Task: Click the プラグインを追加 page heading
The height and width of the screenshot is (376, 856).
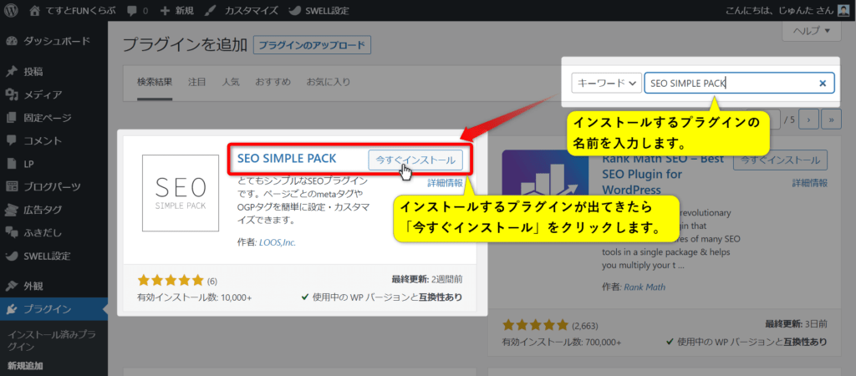Action: click(x=184, y=45)
